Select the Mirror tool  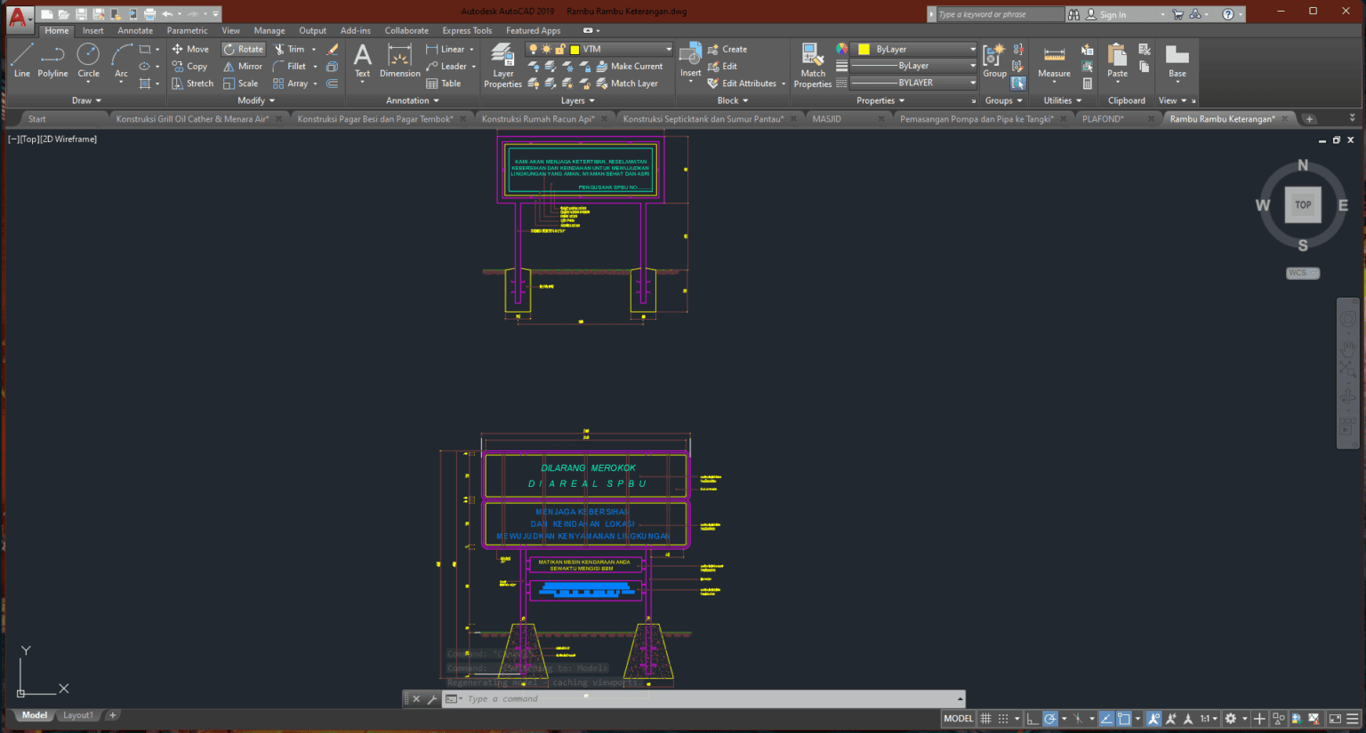click(x=242, y=66)
